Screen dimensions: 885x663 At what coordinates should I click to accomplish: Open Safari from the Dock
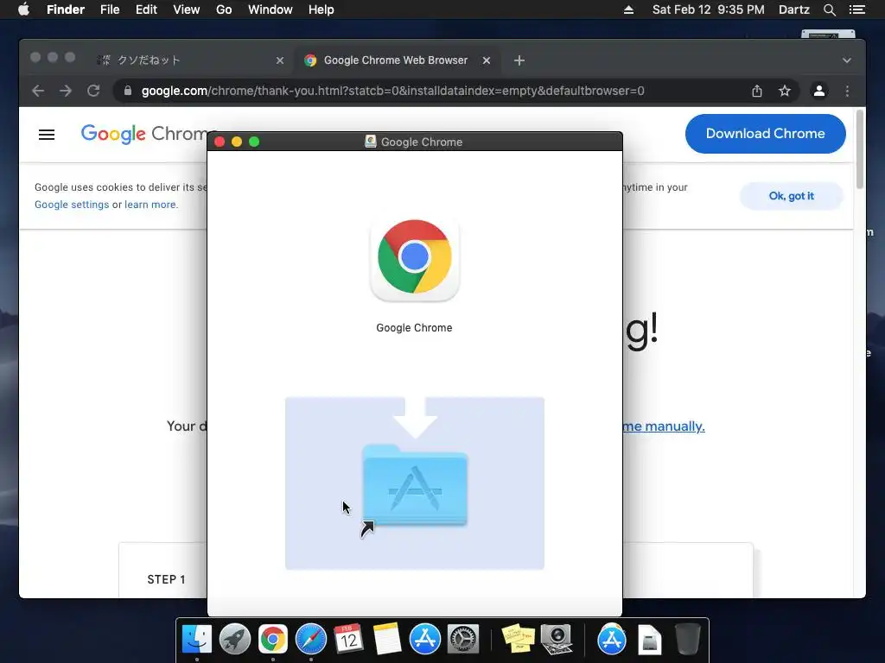311,640
